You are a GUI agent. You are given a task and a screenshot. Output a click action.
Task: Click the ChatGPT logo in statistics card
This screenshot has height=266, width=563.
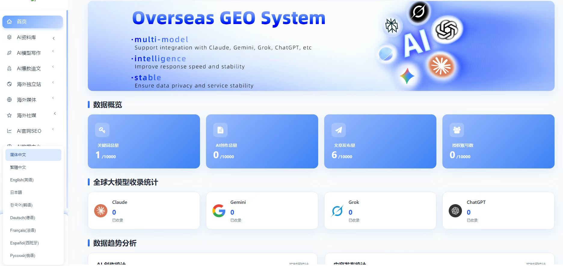(x=455, y=211)
